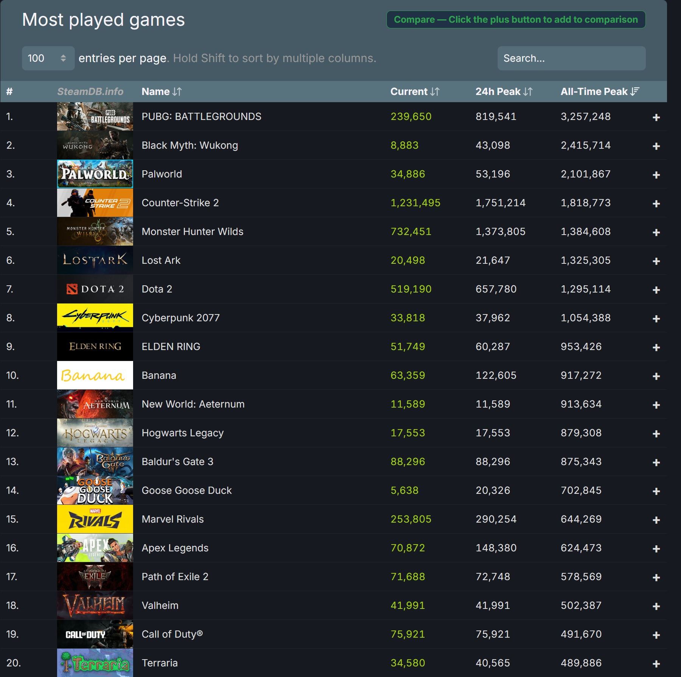The height and width of the screenshot is (677, 681).
Task: Open the Cyberpunk 2077 banner image
Action: coord(95,318)
